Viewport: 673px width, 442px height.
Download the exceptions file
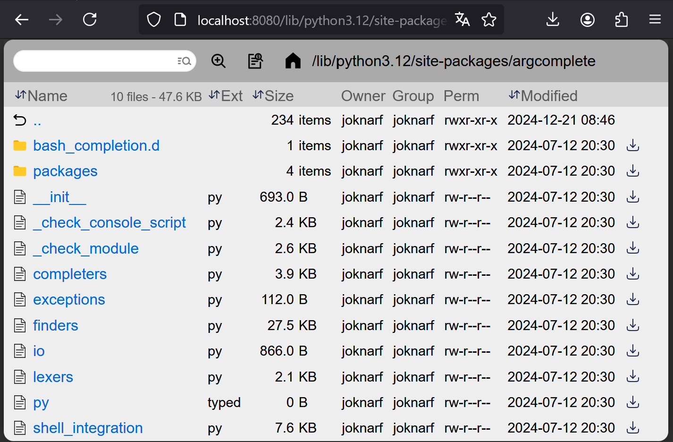click(633, 299)
